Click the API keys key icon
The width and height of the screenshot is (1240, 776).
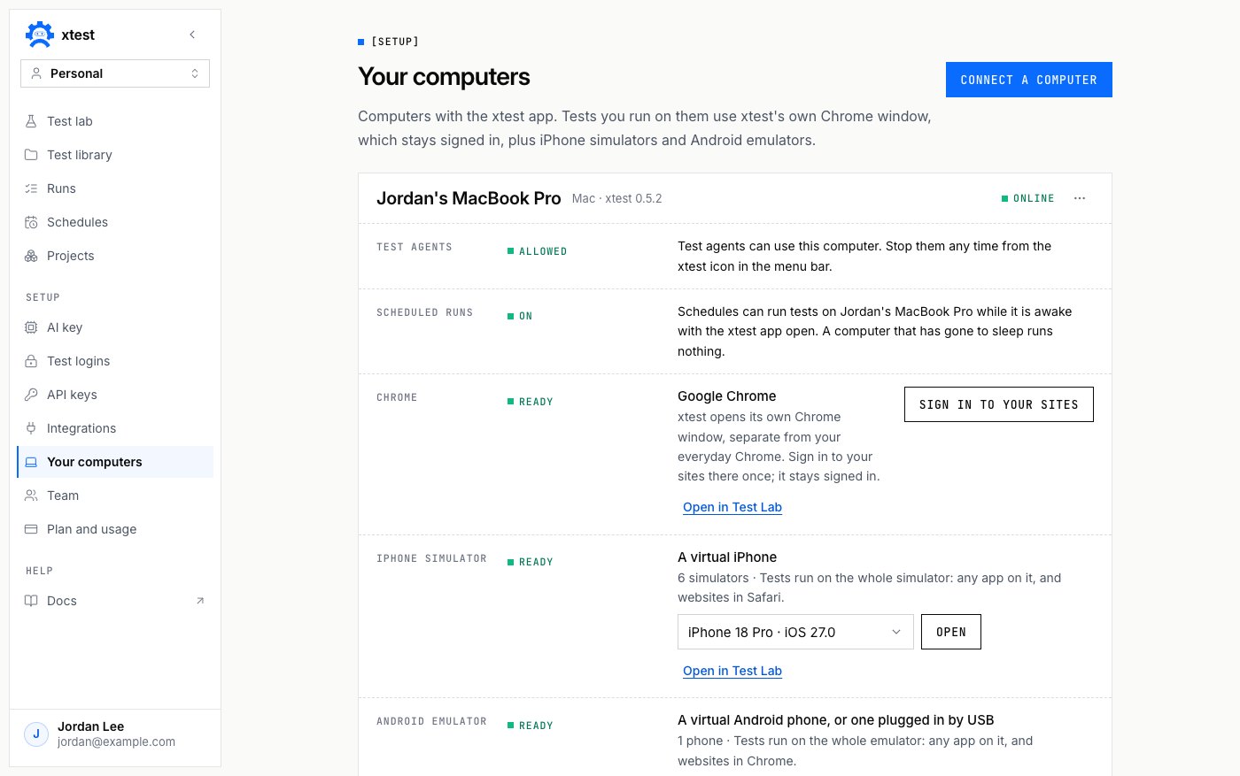pyautogui.click(x=31, y=395)
